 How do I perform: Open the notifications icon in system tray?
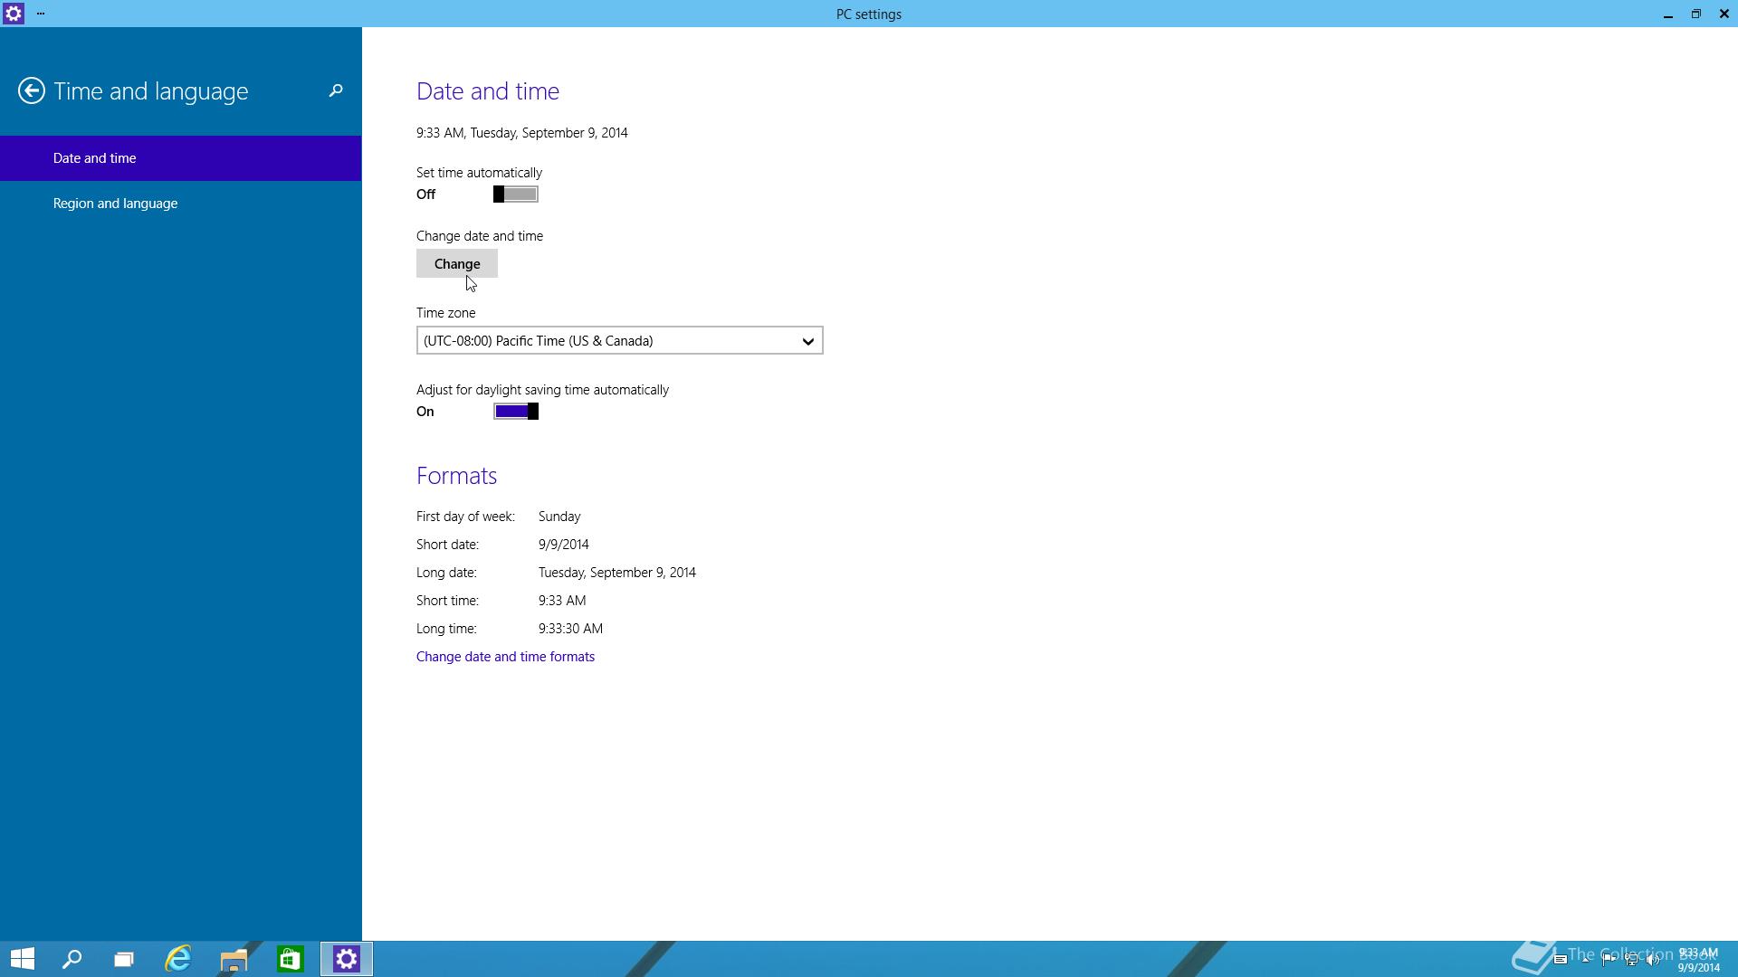tap(1561, 959)
